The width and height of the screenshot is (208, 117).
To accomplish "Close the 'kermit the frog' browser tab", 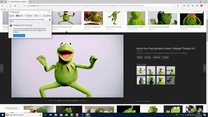I will (27, 2).
